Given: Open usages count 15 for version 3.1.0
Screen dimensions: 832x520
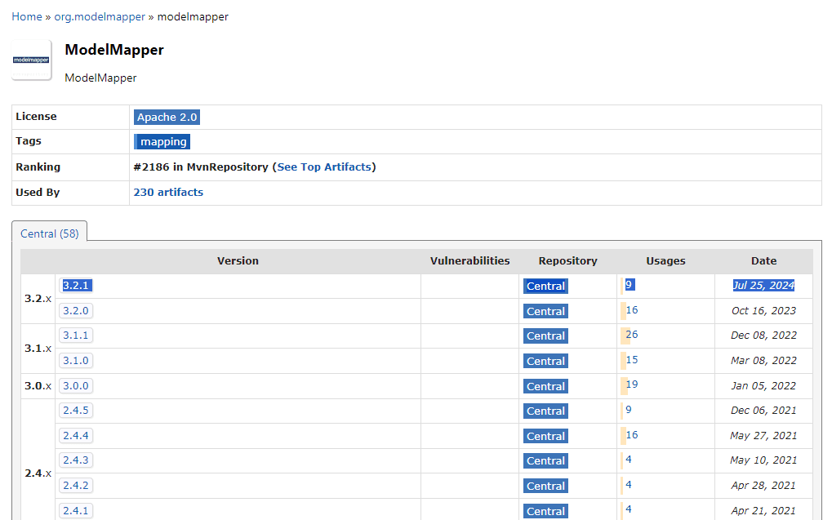Looking at the screenshot, I should (x=631, y=360).
